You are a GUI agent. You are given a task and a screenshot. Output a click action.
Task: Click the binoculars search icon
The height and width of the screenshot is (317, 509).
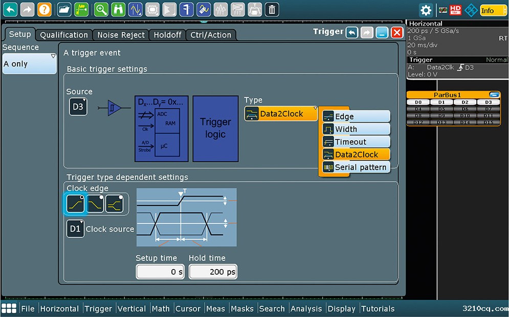(118, 10)
